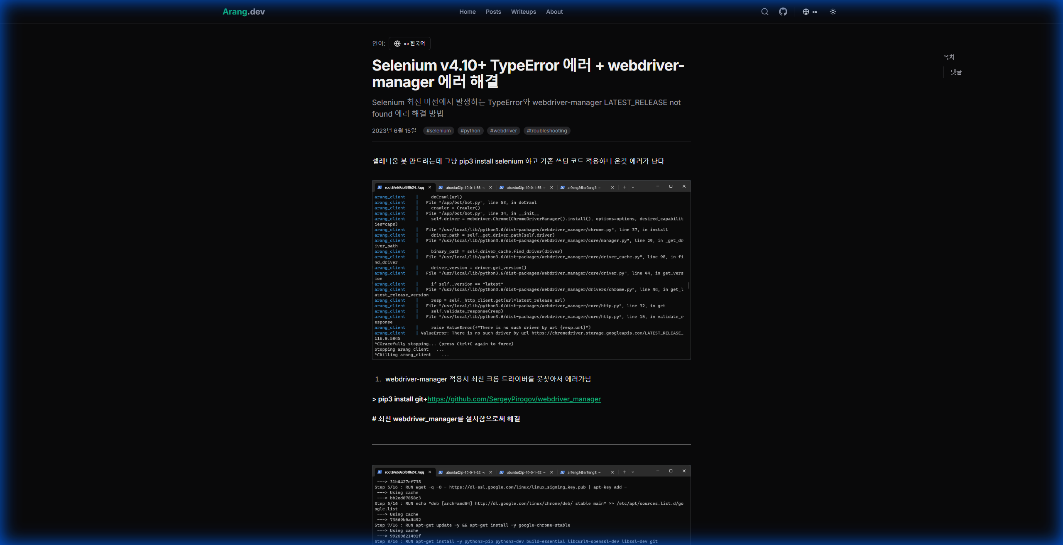1063x545 pixels.
Task: Open the second terminal docker build screenshot
Action: tap(531, 505)
